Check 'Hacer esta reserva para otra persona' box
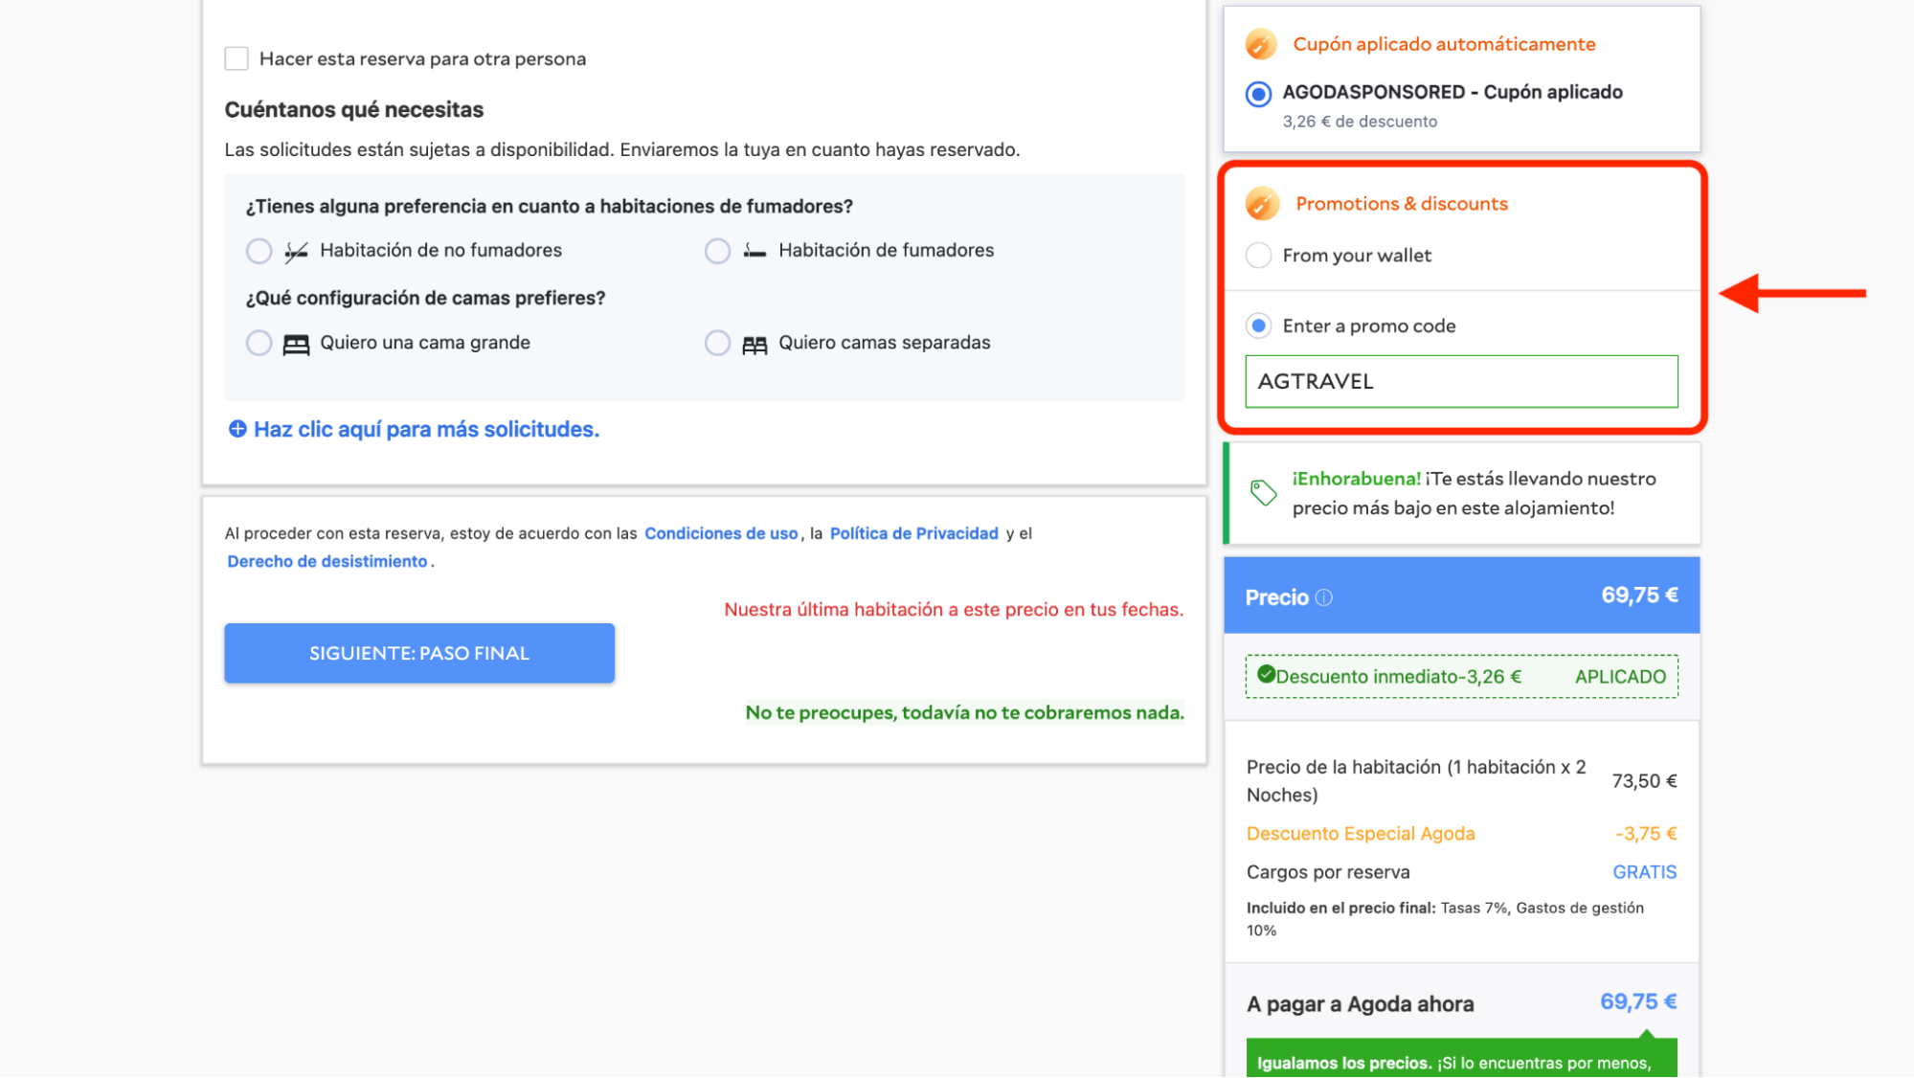This screenshot has height=1078, width=1914. (236, 58)
